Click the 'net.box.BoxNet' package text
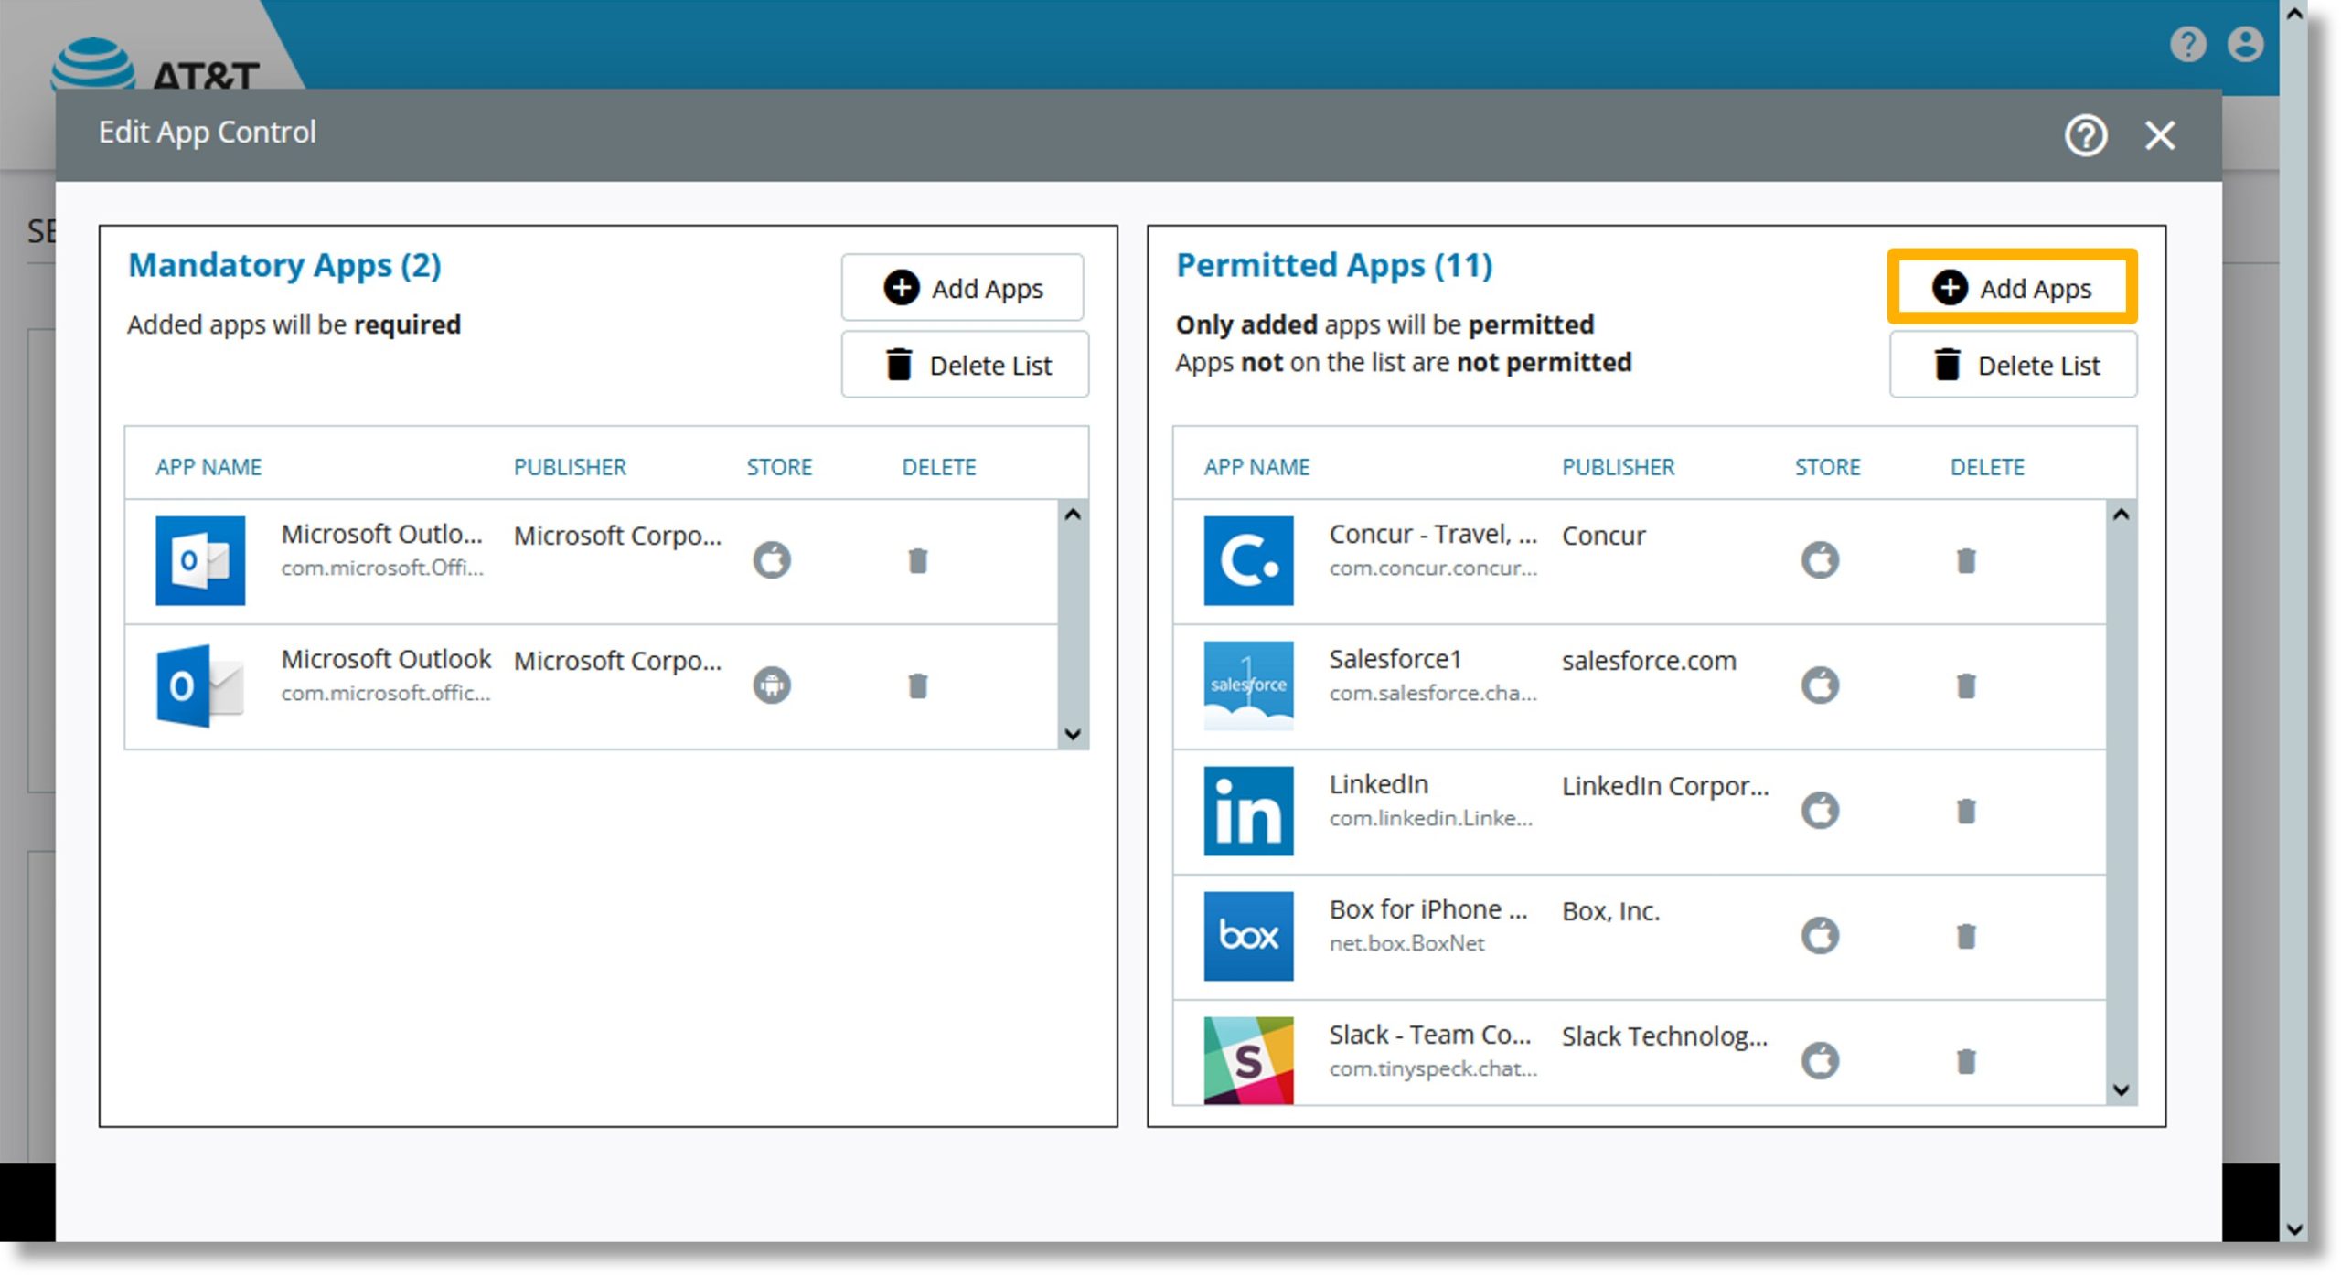 [1406, 943]
